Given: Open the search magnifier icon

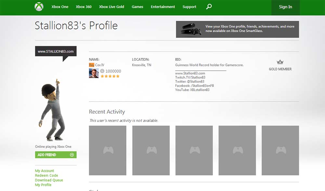Looking at the screenshot, I should [x=209, y=6].
